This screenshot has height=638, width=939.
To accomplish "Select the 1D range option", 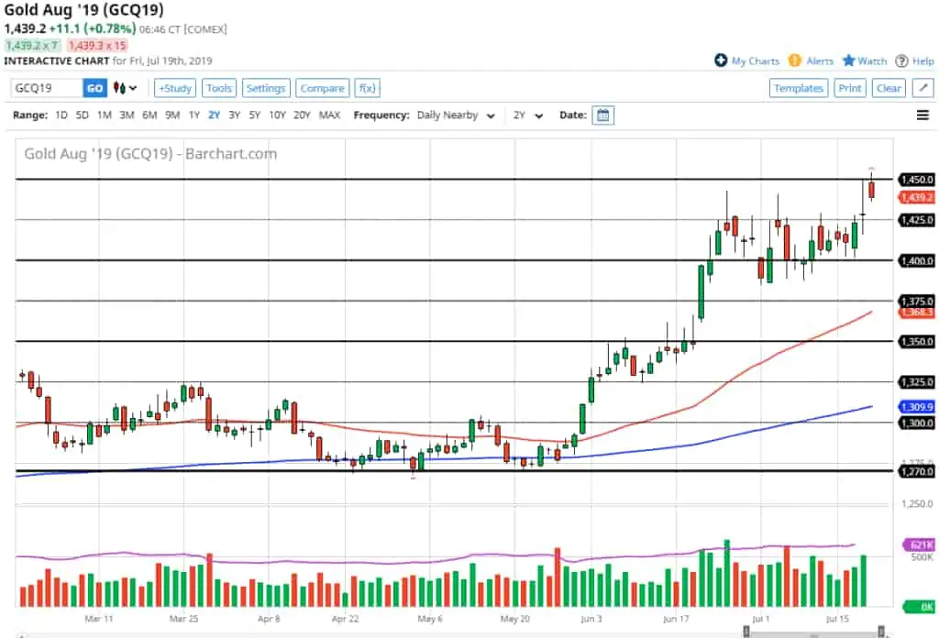I will (x=61, y=115).
